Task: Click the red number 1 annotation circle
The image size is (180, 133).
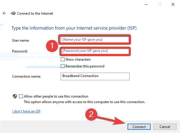Action: (52, 46)
